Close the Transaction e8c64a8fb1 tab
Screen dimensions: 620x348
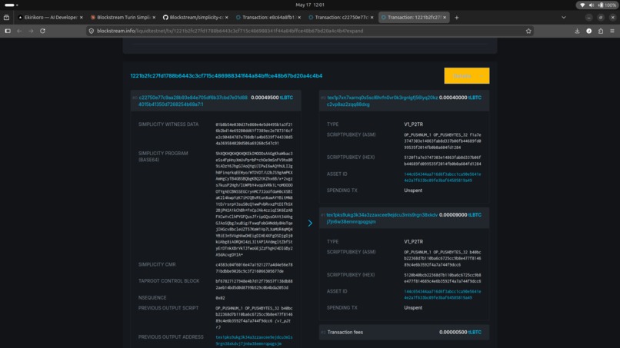(299, 18)
